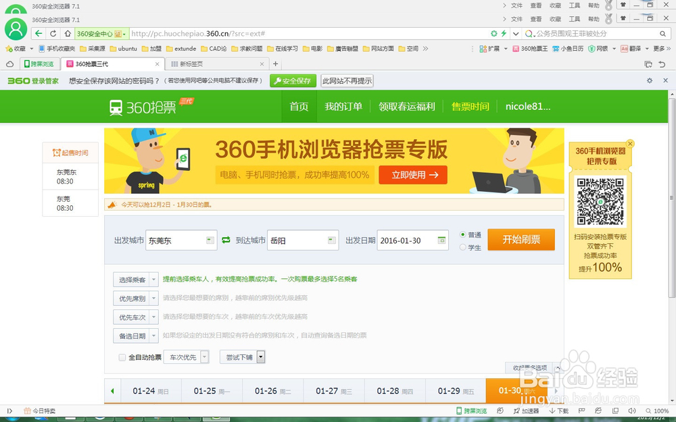Image resolution: width=676 pixels, height=422 pixels.
Task: Select the 普通 ticket type radio
Action: click(x=462, y=235)
